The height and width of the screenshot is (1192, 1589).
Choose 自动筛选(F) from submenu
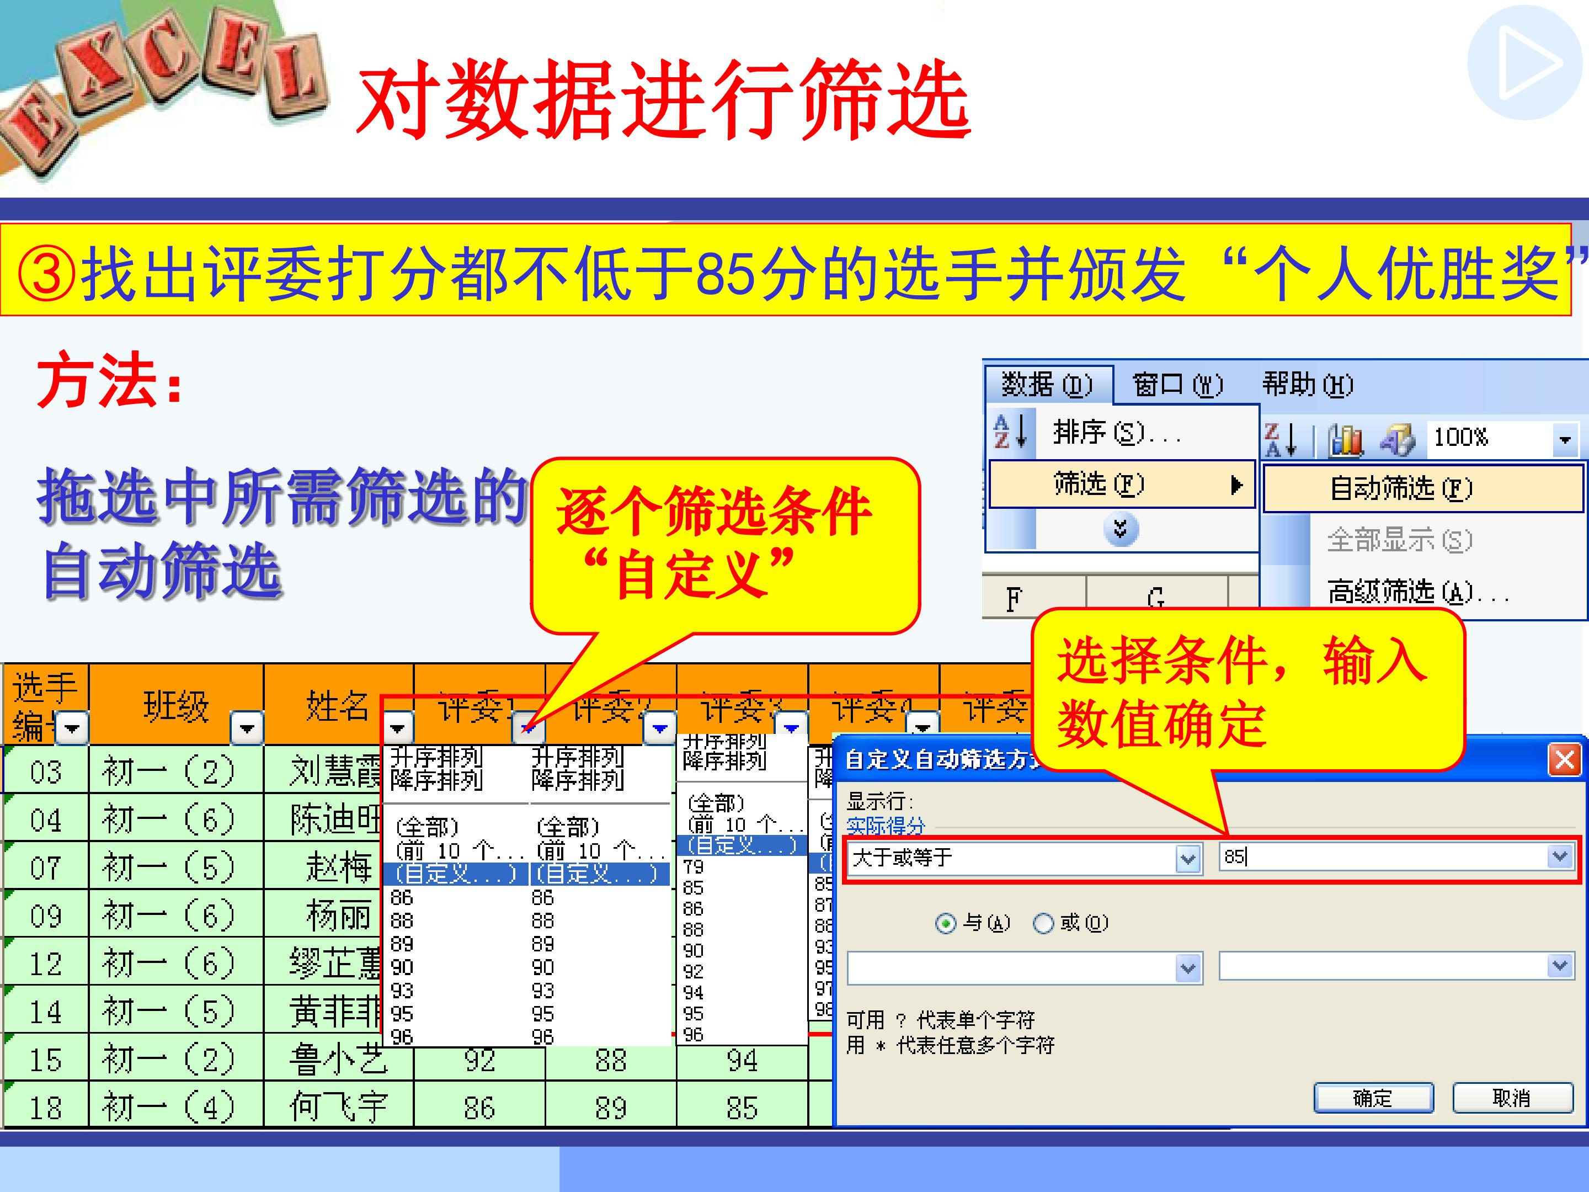coord(1401,488)
